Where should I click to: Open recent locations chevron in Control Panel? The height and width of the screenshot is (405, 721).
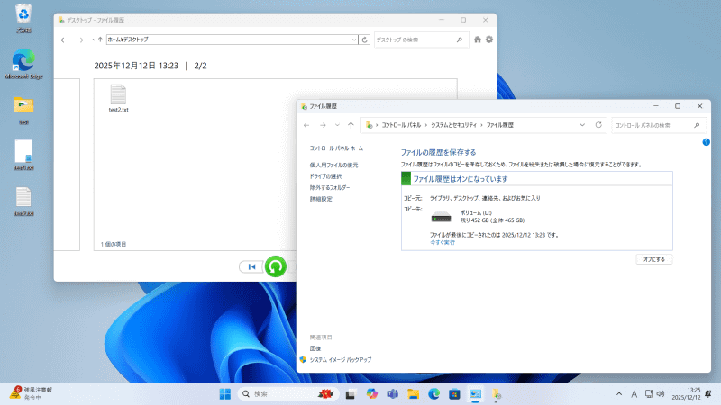[337, 125]
